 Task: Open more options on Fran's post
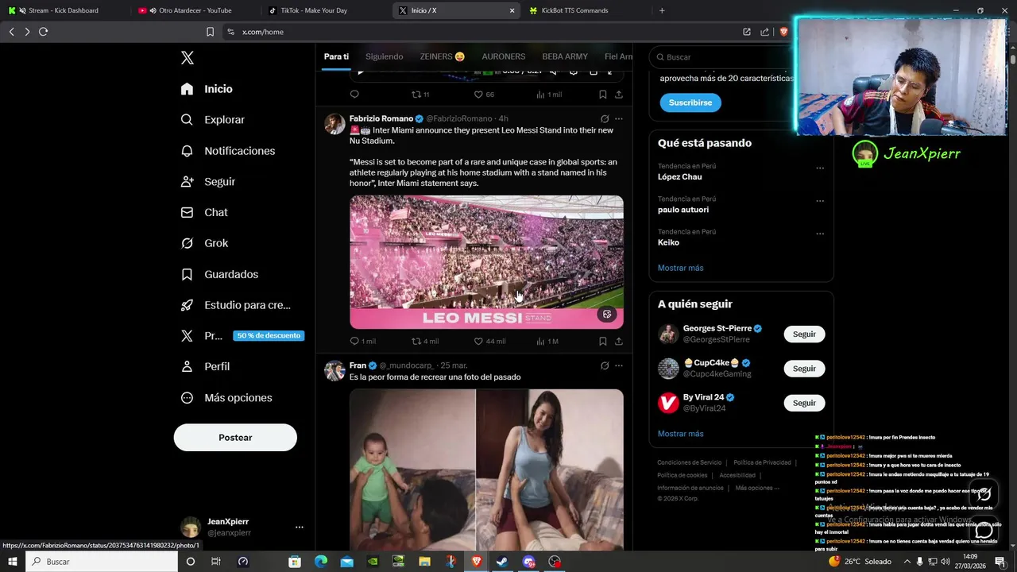tap(619, 365)
